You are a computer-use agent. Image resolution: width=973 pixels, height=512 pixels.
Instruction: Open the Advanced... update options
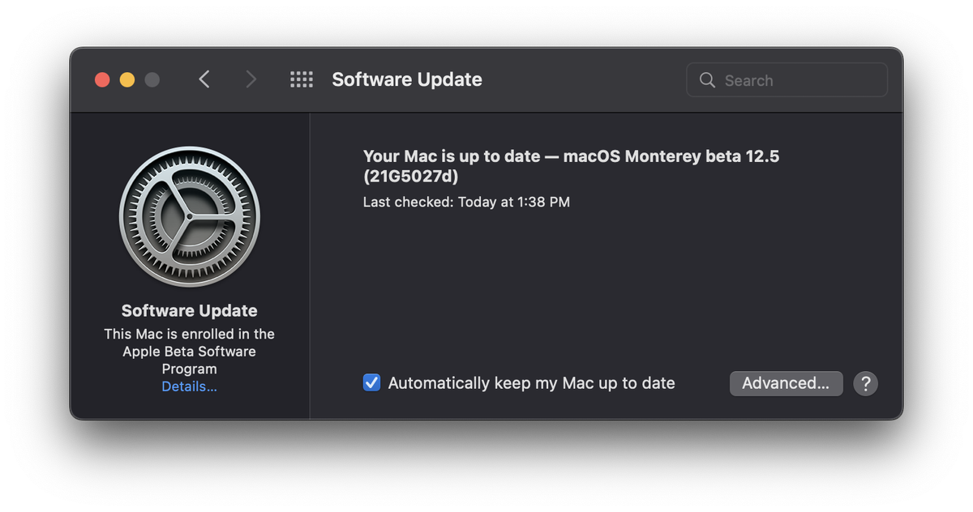(787, 383)
